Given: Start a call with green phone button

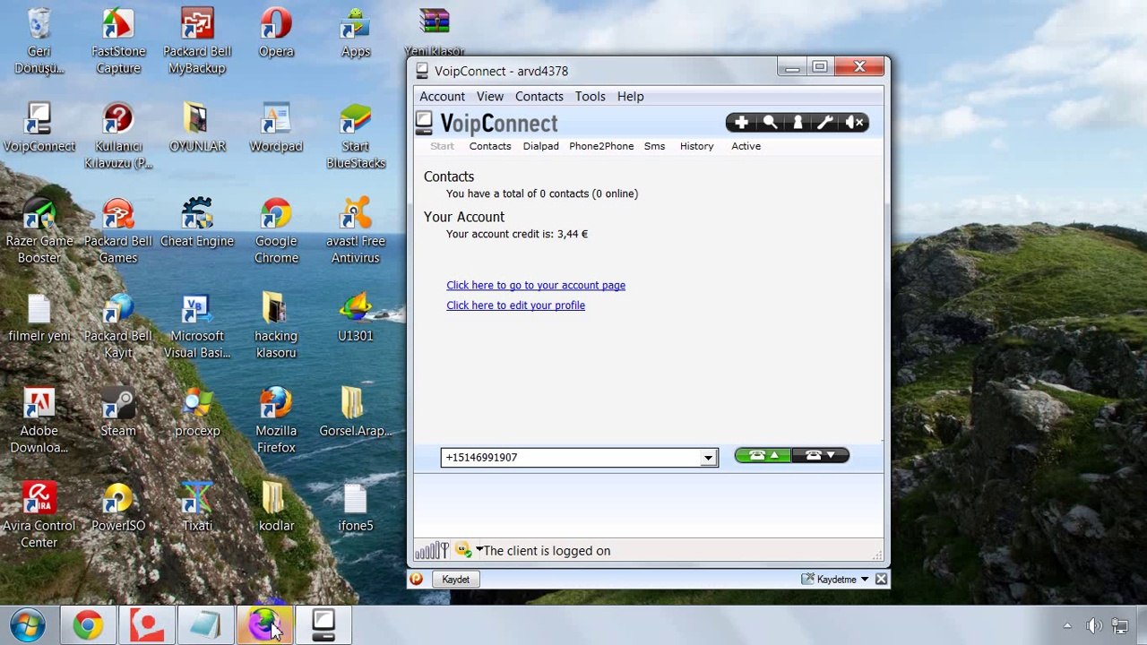Looking at the screenshot, I should (x=763, y=456).
